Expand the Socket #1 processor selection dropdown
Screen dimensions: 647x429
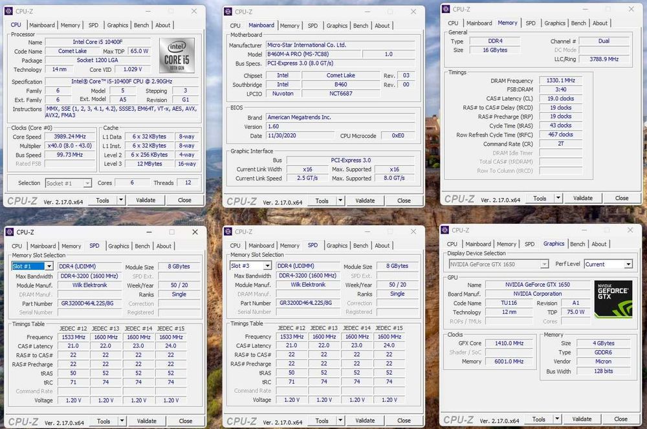click(x=87, y=183)
